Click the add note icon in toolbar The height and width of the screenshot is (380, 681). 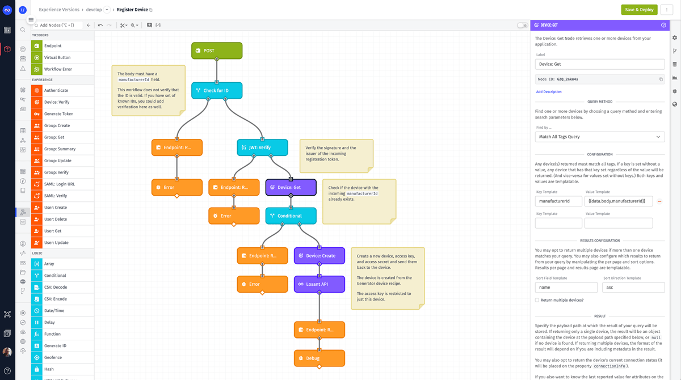coord(149,26)
